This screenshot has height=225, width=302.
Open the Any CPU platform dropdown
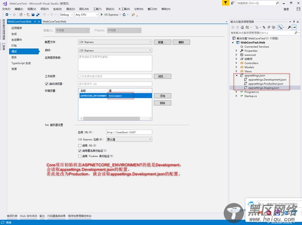pyautogui.click(x=86, y=15)
